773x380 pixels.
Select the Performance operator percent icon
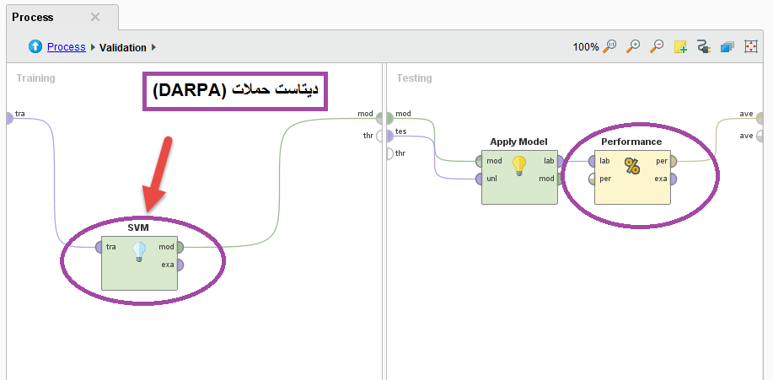631,167
